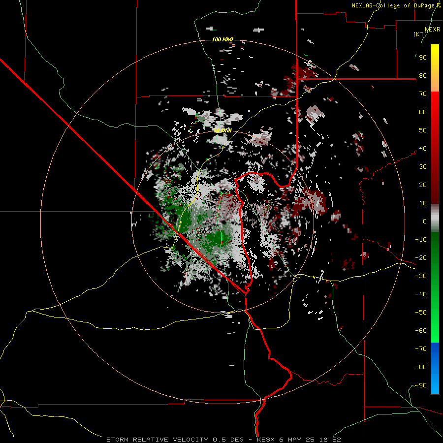Select the 90 value on the velocity scale
443x443 pixels.
tap(423, 58)
